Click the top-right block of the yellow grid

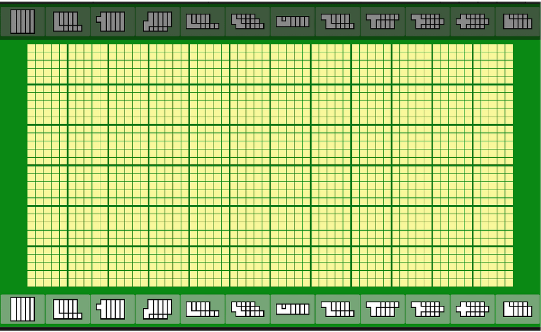coord(493,64)
